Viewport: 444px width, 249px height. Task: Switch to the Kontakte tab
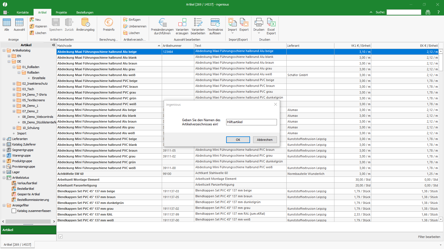point(22,12)
